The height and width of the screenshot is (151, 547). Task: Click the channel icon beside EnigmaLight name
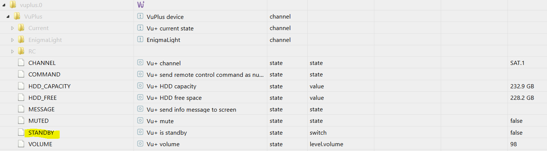140,39
